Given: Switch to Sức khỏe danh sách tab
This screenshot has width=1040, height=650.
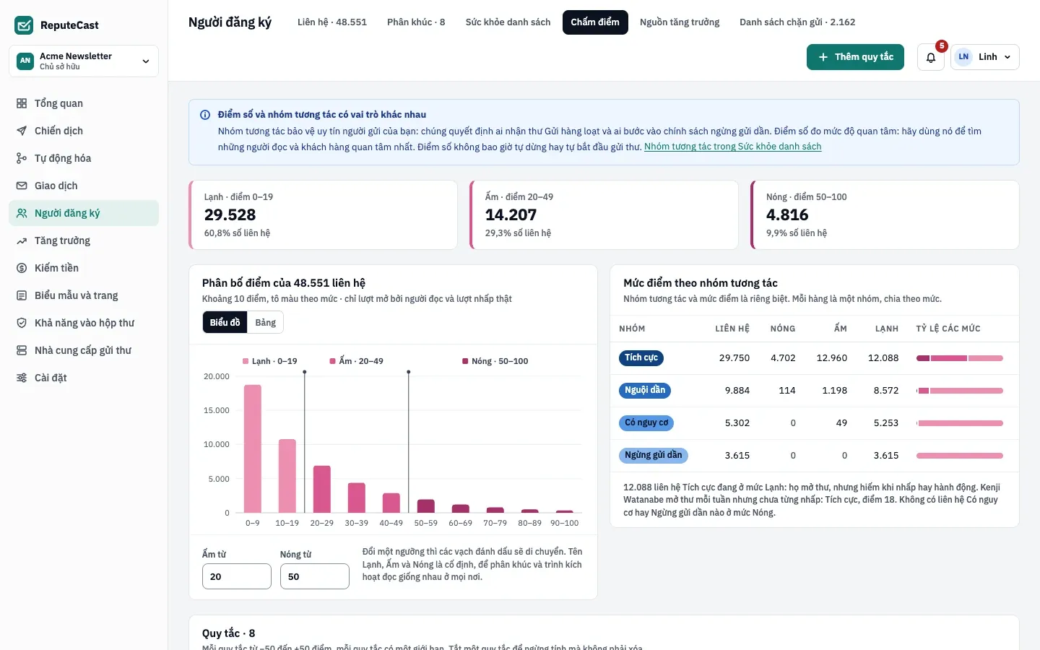Looking at the screenshot, I should [x=508, y=22].
